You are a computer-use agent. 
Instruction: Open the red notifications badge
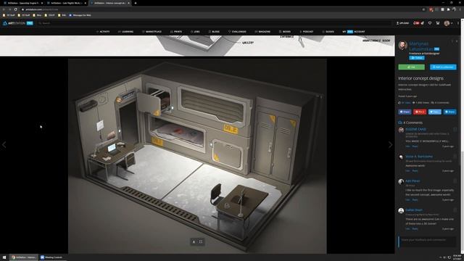(417, 23)
